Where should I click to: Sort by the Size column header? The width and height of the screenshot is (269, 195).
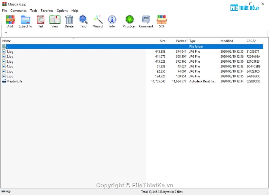157,41
